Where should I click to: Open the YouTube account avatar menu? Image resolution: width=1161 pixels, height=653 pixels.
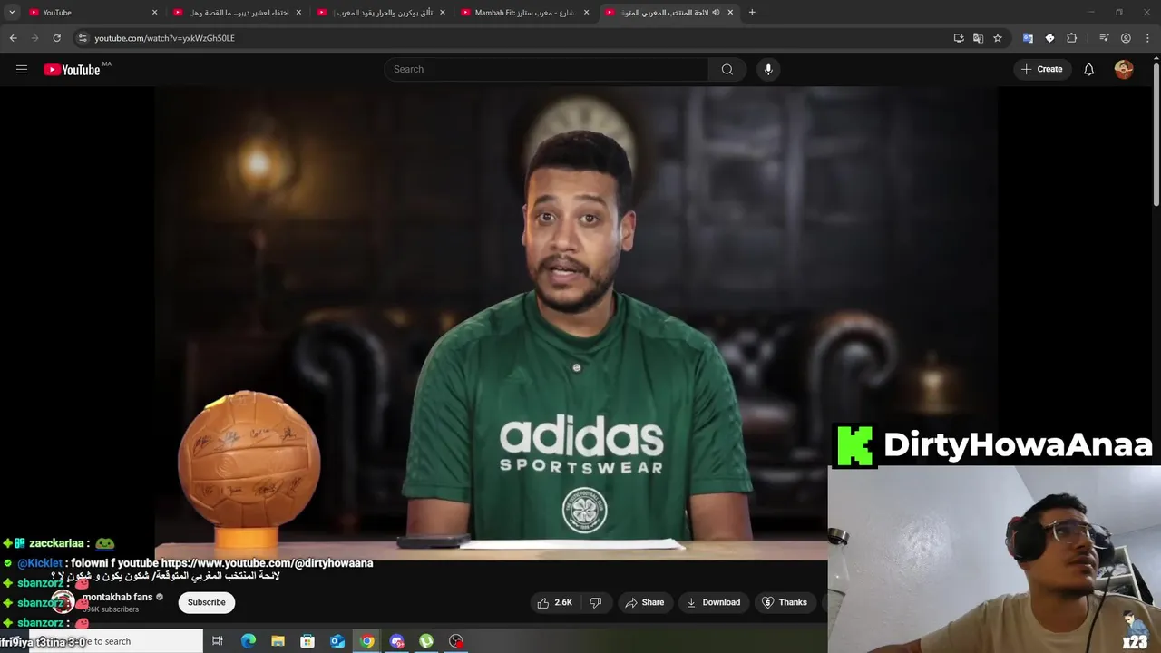pyautogui.click(x=1124, y=69)
